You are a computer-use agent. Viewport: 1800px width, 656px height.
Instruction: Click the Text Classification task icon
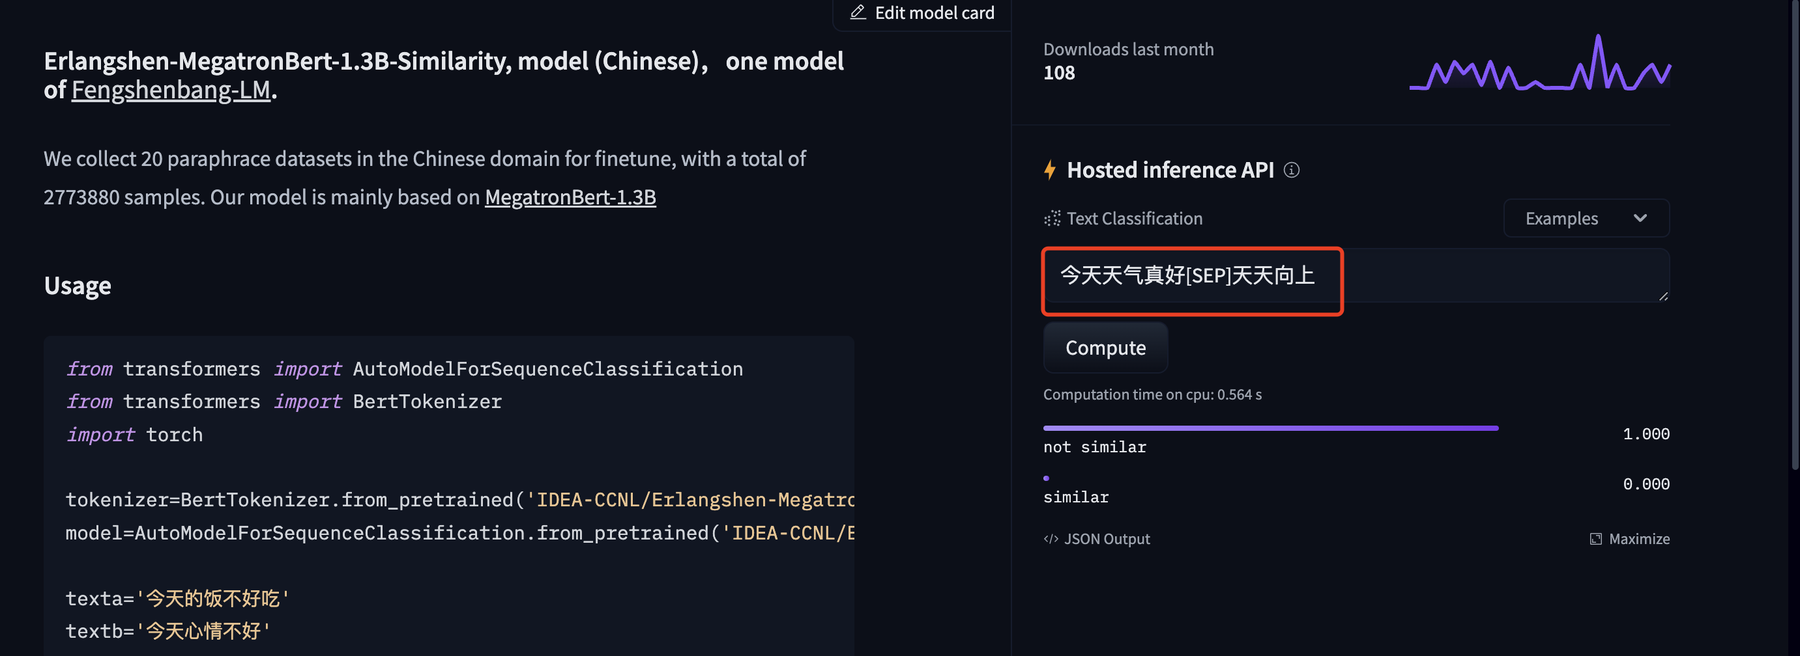click(x=1051, y=219)
